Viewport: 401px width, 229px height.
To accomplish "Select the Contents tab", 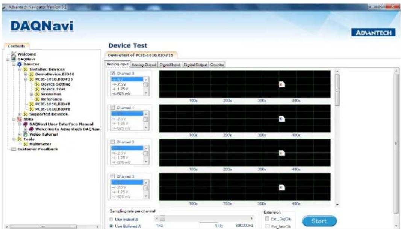I will 17,46.
